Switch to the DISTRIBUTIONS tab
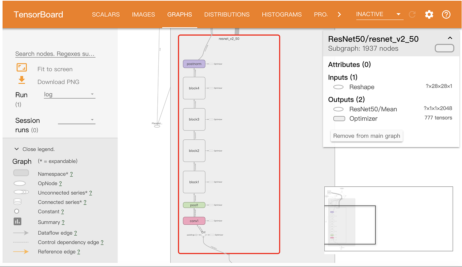 tap(227, 14)
